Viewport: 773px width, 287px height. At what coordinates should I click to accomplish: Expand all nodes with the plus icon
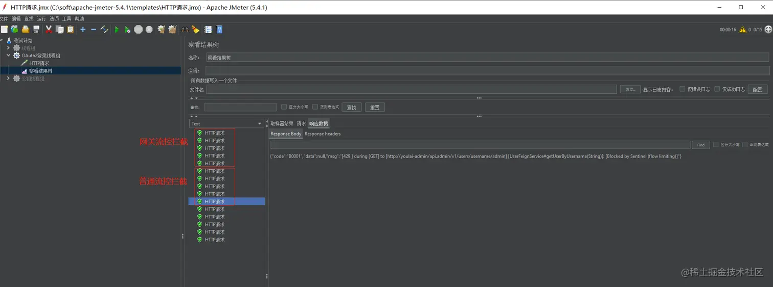[83, 30]
